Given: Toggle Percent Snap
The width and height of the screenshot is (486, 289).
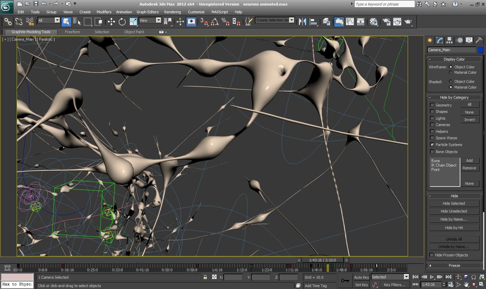Looking at the screenshot, I should pyautogui.click(x=225, y=21).
